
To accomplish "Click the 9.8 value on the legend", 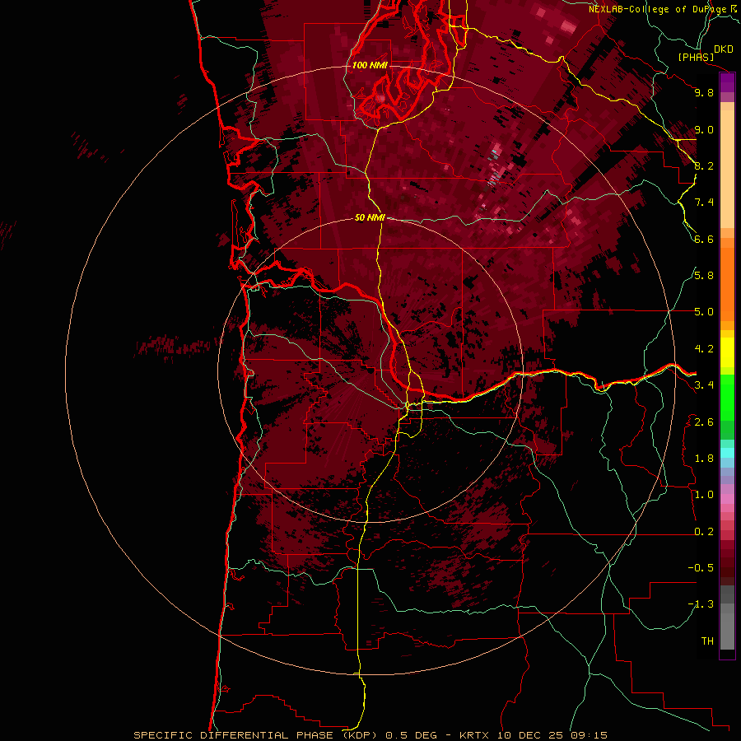I will coord(704,92).
